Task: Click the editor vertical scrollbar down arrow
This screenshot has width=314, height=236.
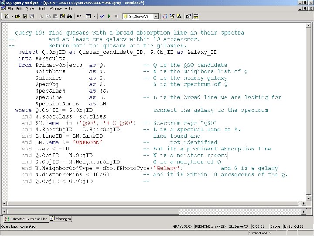Action: coord(309,198)
